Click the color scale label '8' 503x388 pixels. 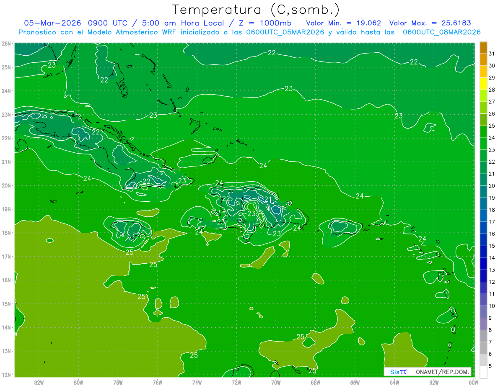(x=491, y=330)
